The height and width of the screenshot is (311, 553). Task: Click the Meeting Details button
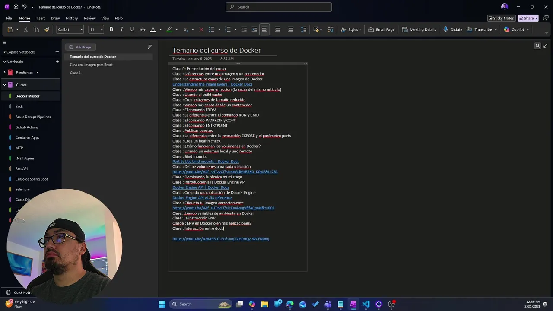[x=419, y=29]
